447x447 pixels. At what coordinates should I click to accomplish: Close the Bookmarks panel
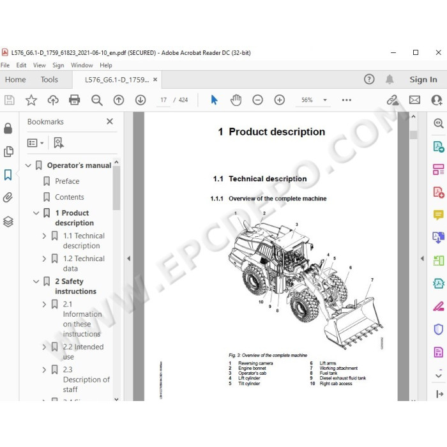[x=110, y=121]
